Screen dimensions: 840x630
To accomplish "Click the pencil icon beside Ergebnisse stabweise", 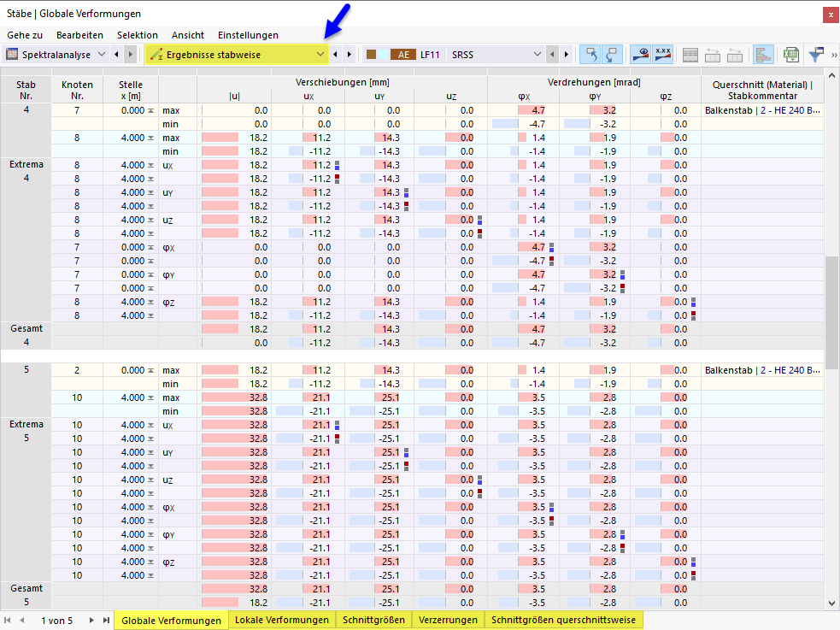I will click(156, 55).
